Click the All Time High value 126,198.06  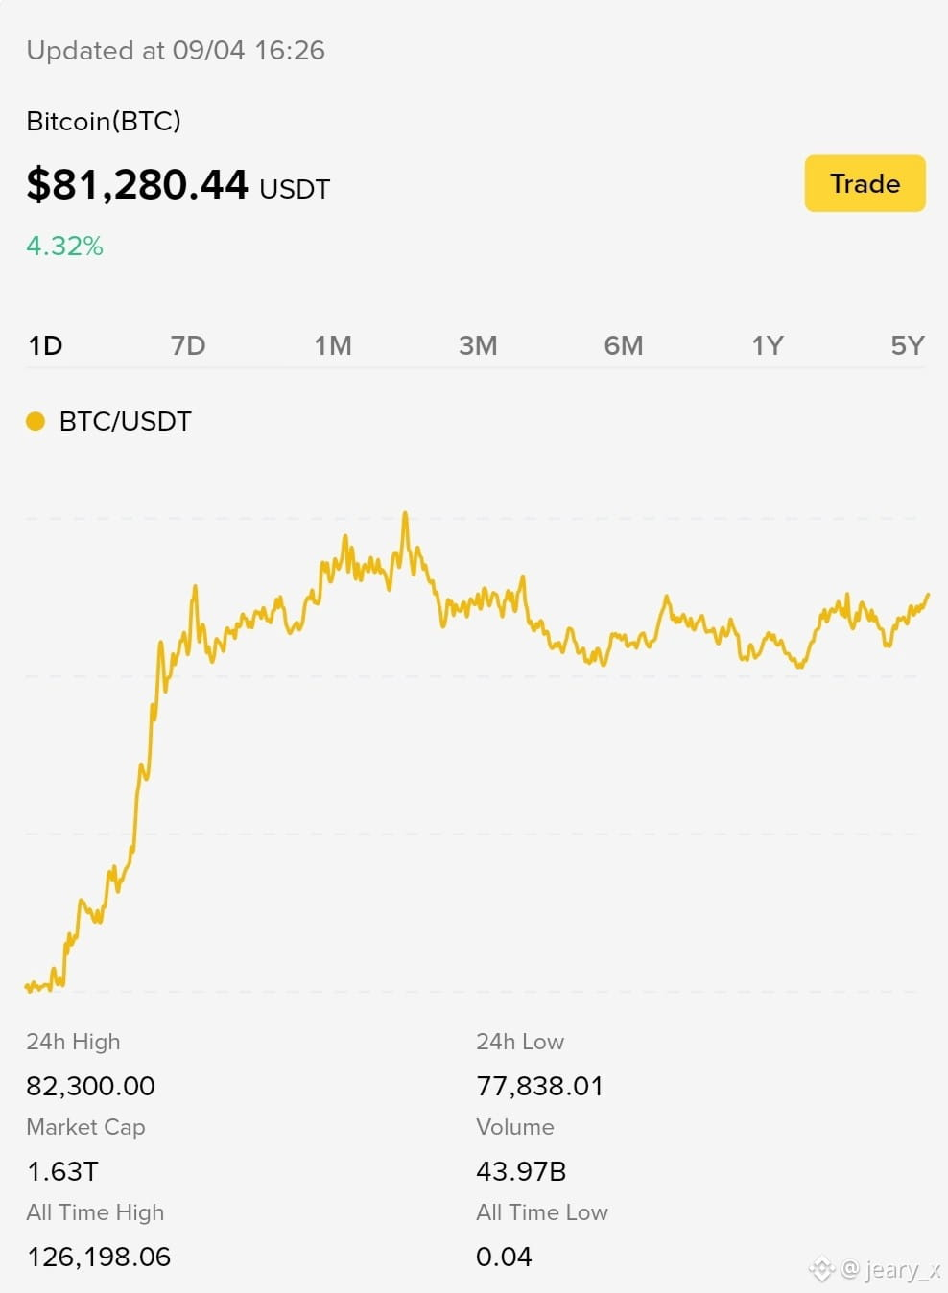click(99, 1257)
